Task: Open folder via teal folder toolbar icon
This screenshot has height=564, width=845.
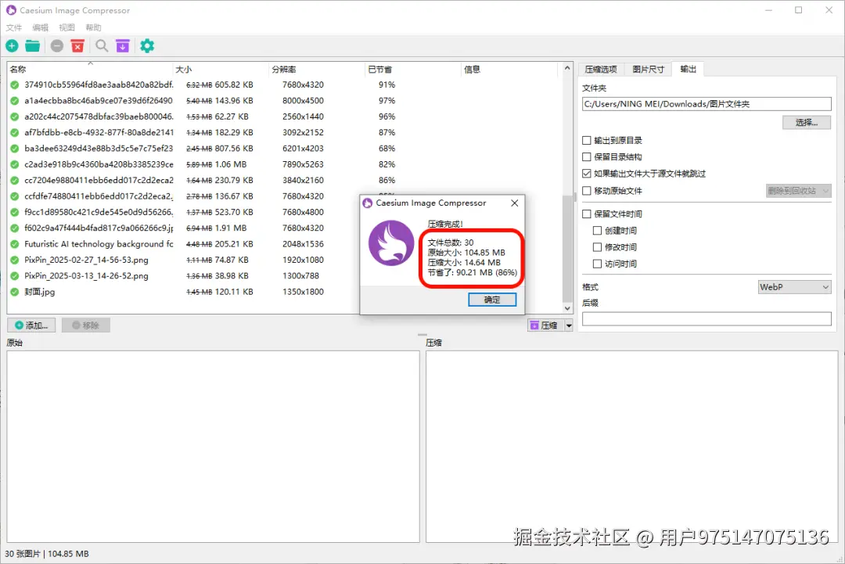Action: point(32,46)
